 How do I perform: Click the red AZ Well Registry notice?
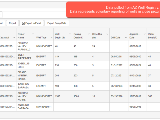113,10
